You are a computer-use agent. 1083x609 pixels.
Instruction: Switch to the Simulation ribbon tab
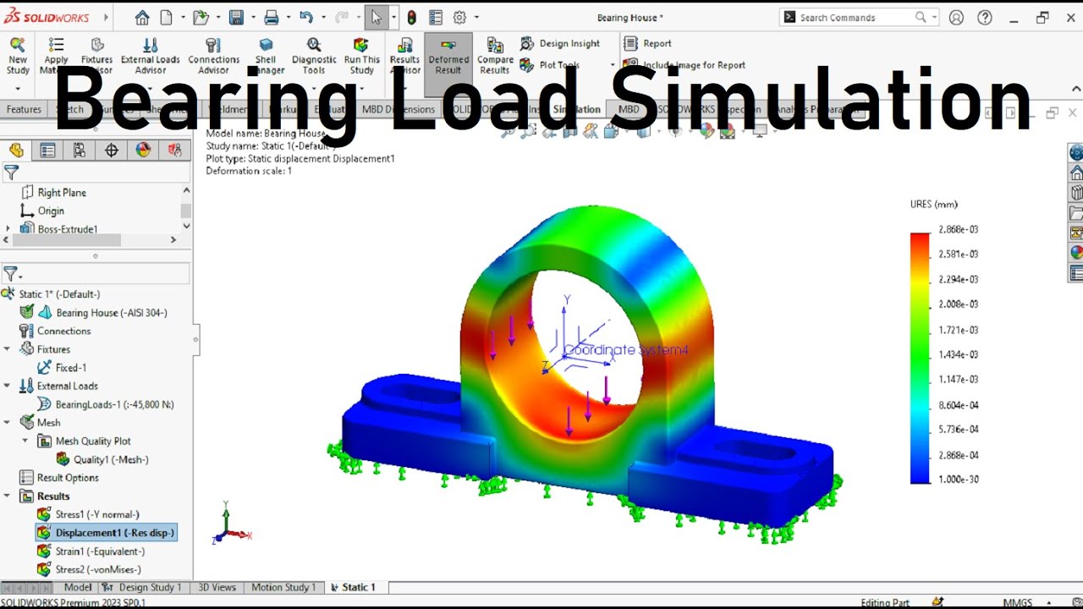pos(576,109)
